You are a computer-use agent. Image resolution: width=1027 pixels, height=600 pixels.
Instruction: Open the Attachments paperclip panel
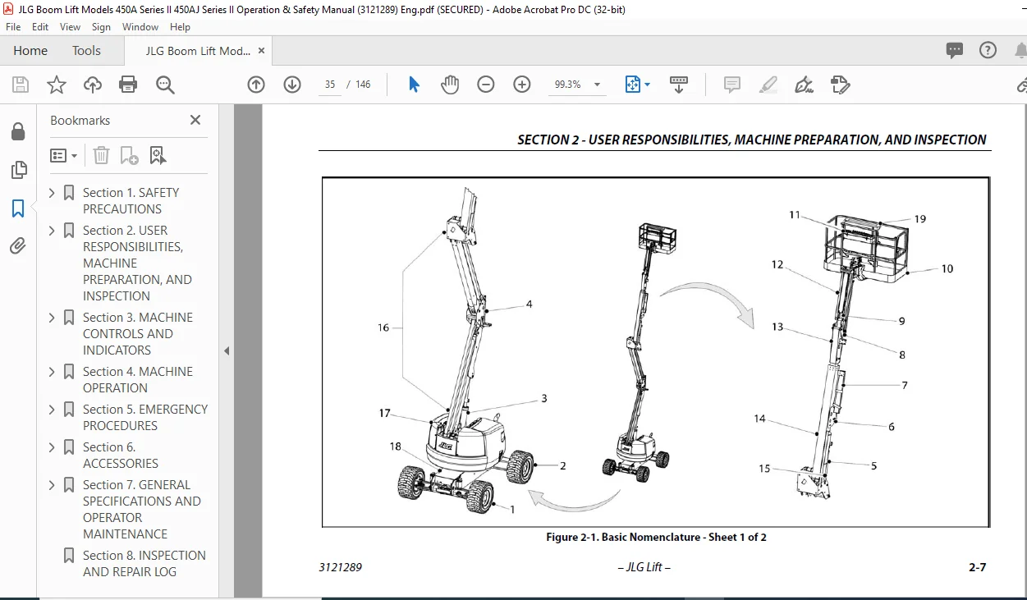click(18, 245)
